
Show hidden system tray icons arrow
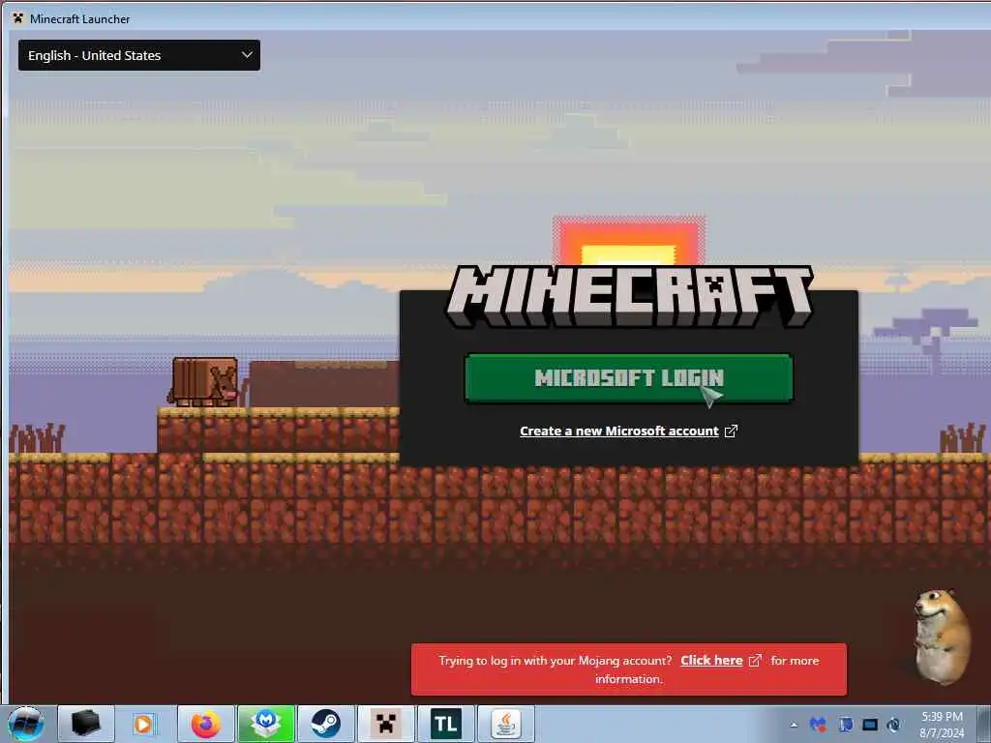(x=794, y=725)
